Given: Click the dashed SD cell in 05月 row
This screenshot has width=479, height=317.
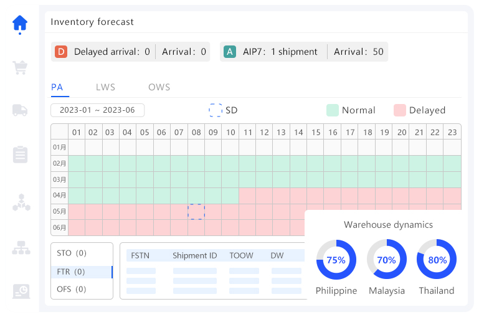Looking at the screenshot, I should [196, 212].
